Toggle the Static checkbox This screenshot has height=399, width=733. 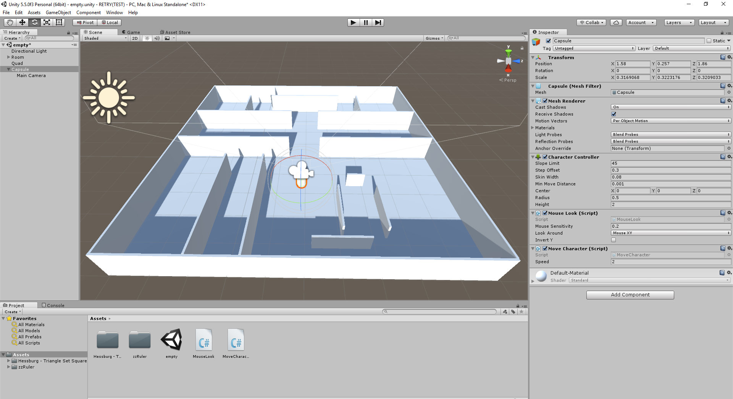(x=709, y=41)
